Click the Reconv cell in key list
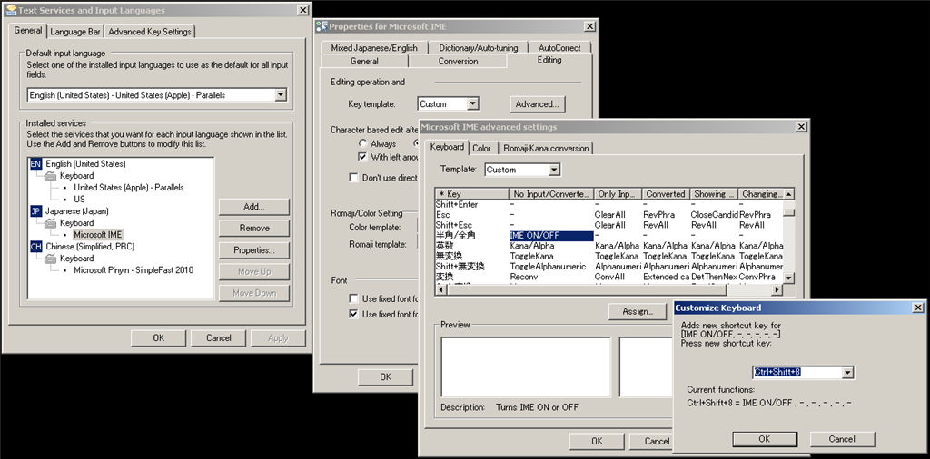This screenshot has height=459, width=930. (x=524, y=277)
